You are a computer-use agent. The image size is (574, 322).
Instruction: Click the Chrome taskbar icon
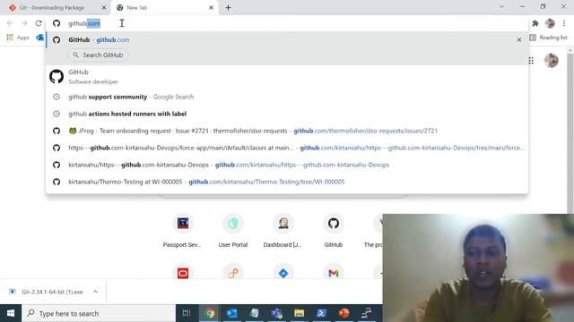point(209,313)
